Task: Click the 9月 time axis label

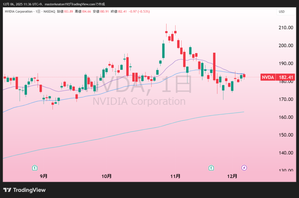Action: [44, 176]
